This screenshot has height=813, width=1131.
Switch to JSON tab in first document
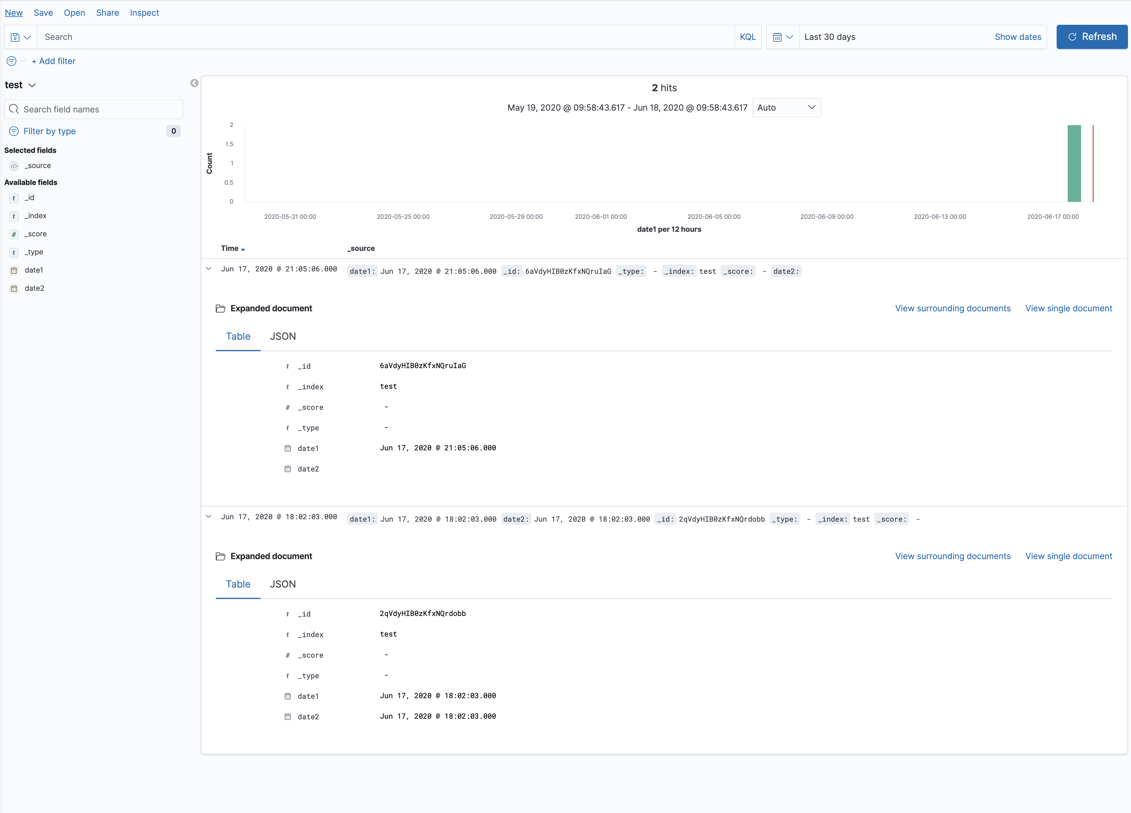pos(283,337)
